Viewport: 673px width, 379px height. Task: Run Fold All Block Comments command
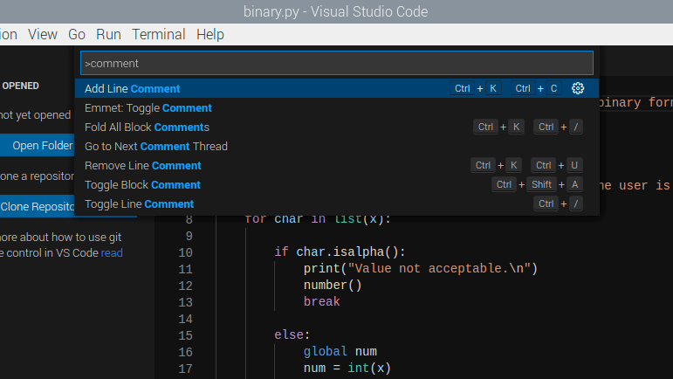(x=337, y=127)
